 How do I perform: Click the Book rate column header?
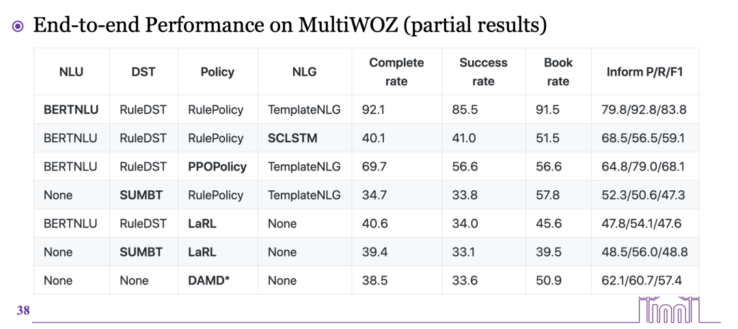tap(558, 72)
